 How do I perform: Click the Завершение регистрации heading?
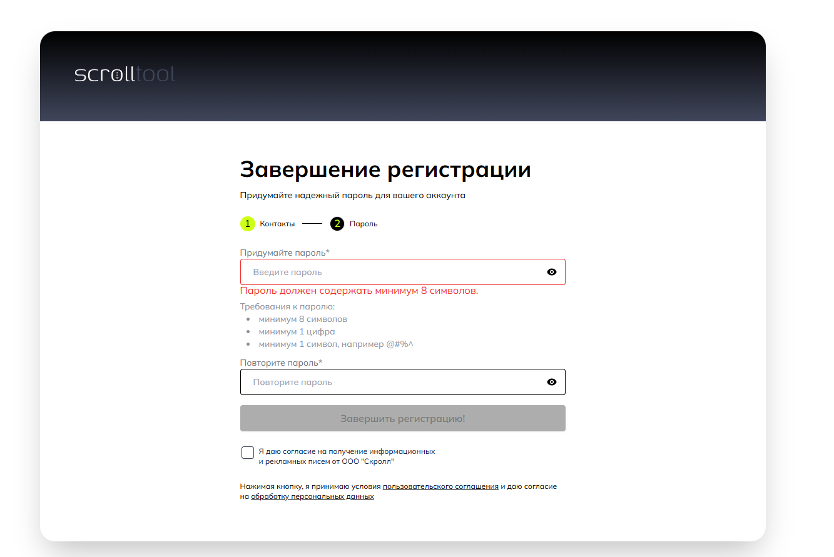(x=385, y=169)
